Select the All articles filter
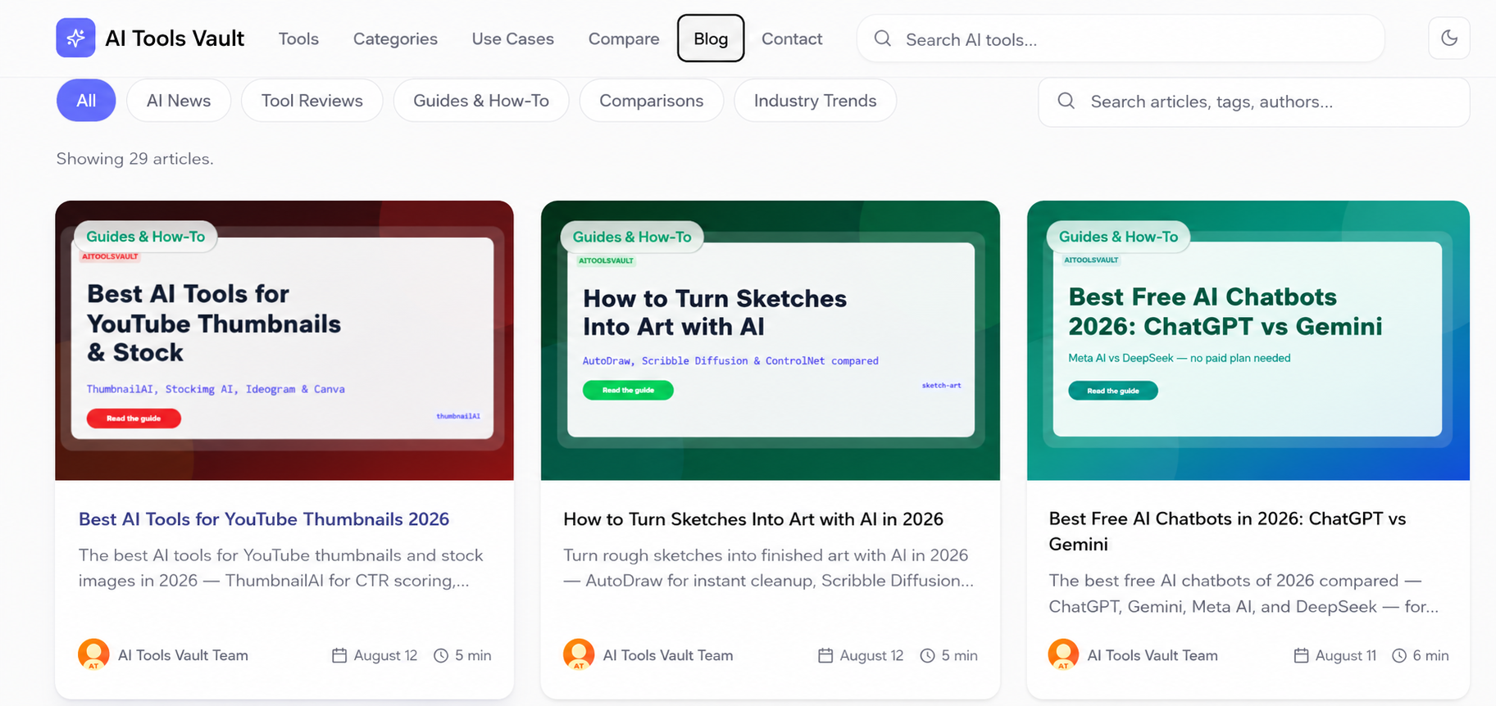The width and height of the screenshot is (1496, 706). [x=86, y=101]
